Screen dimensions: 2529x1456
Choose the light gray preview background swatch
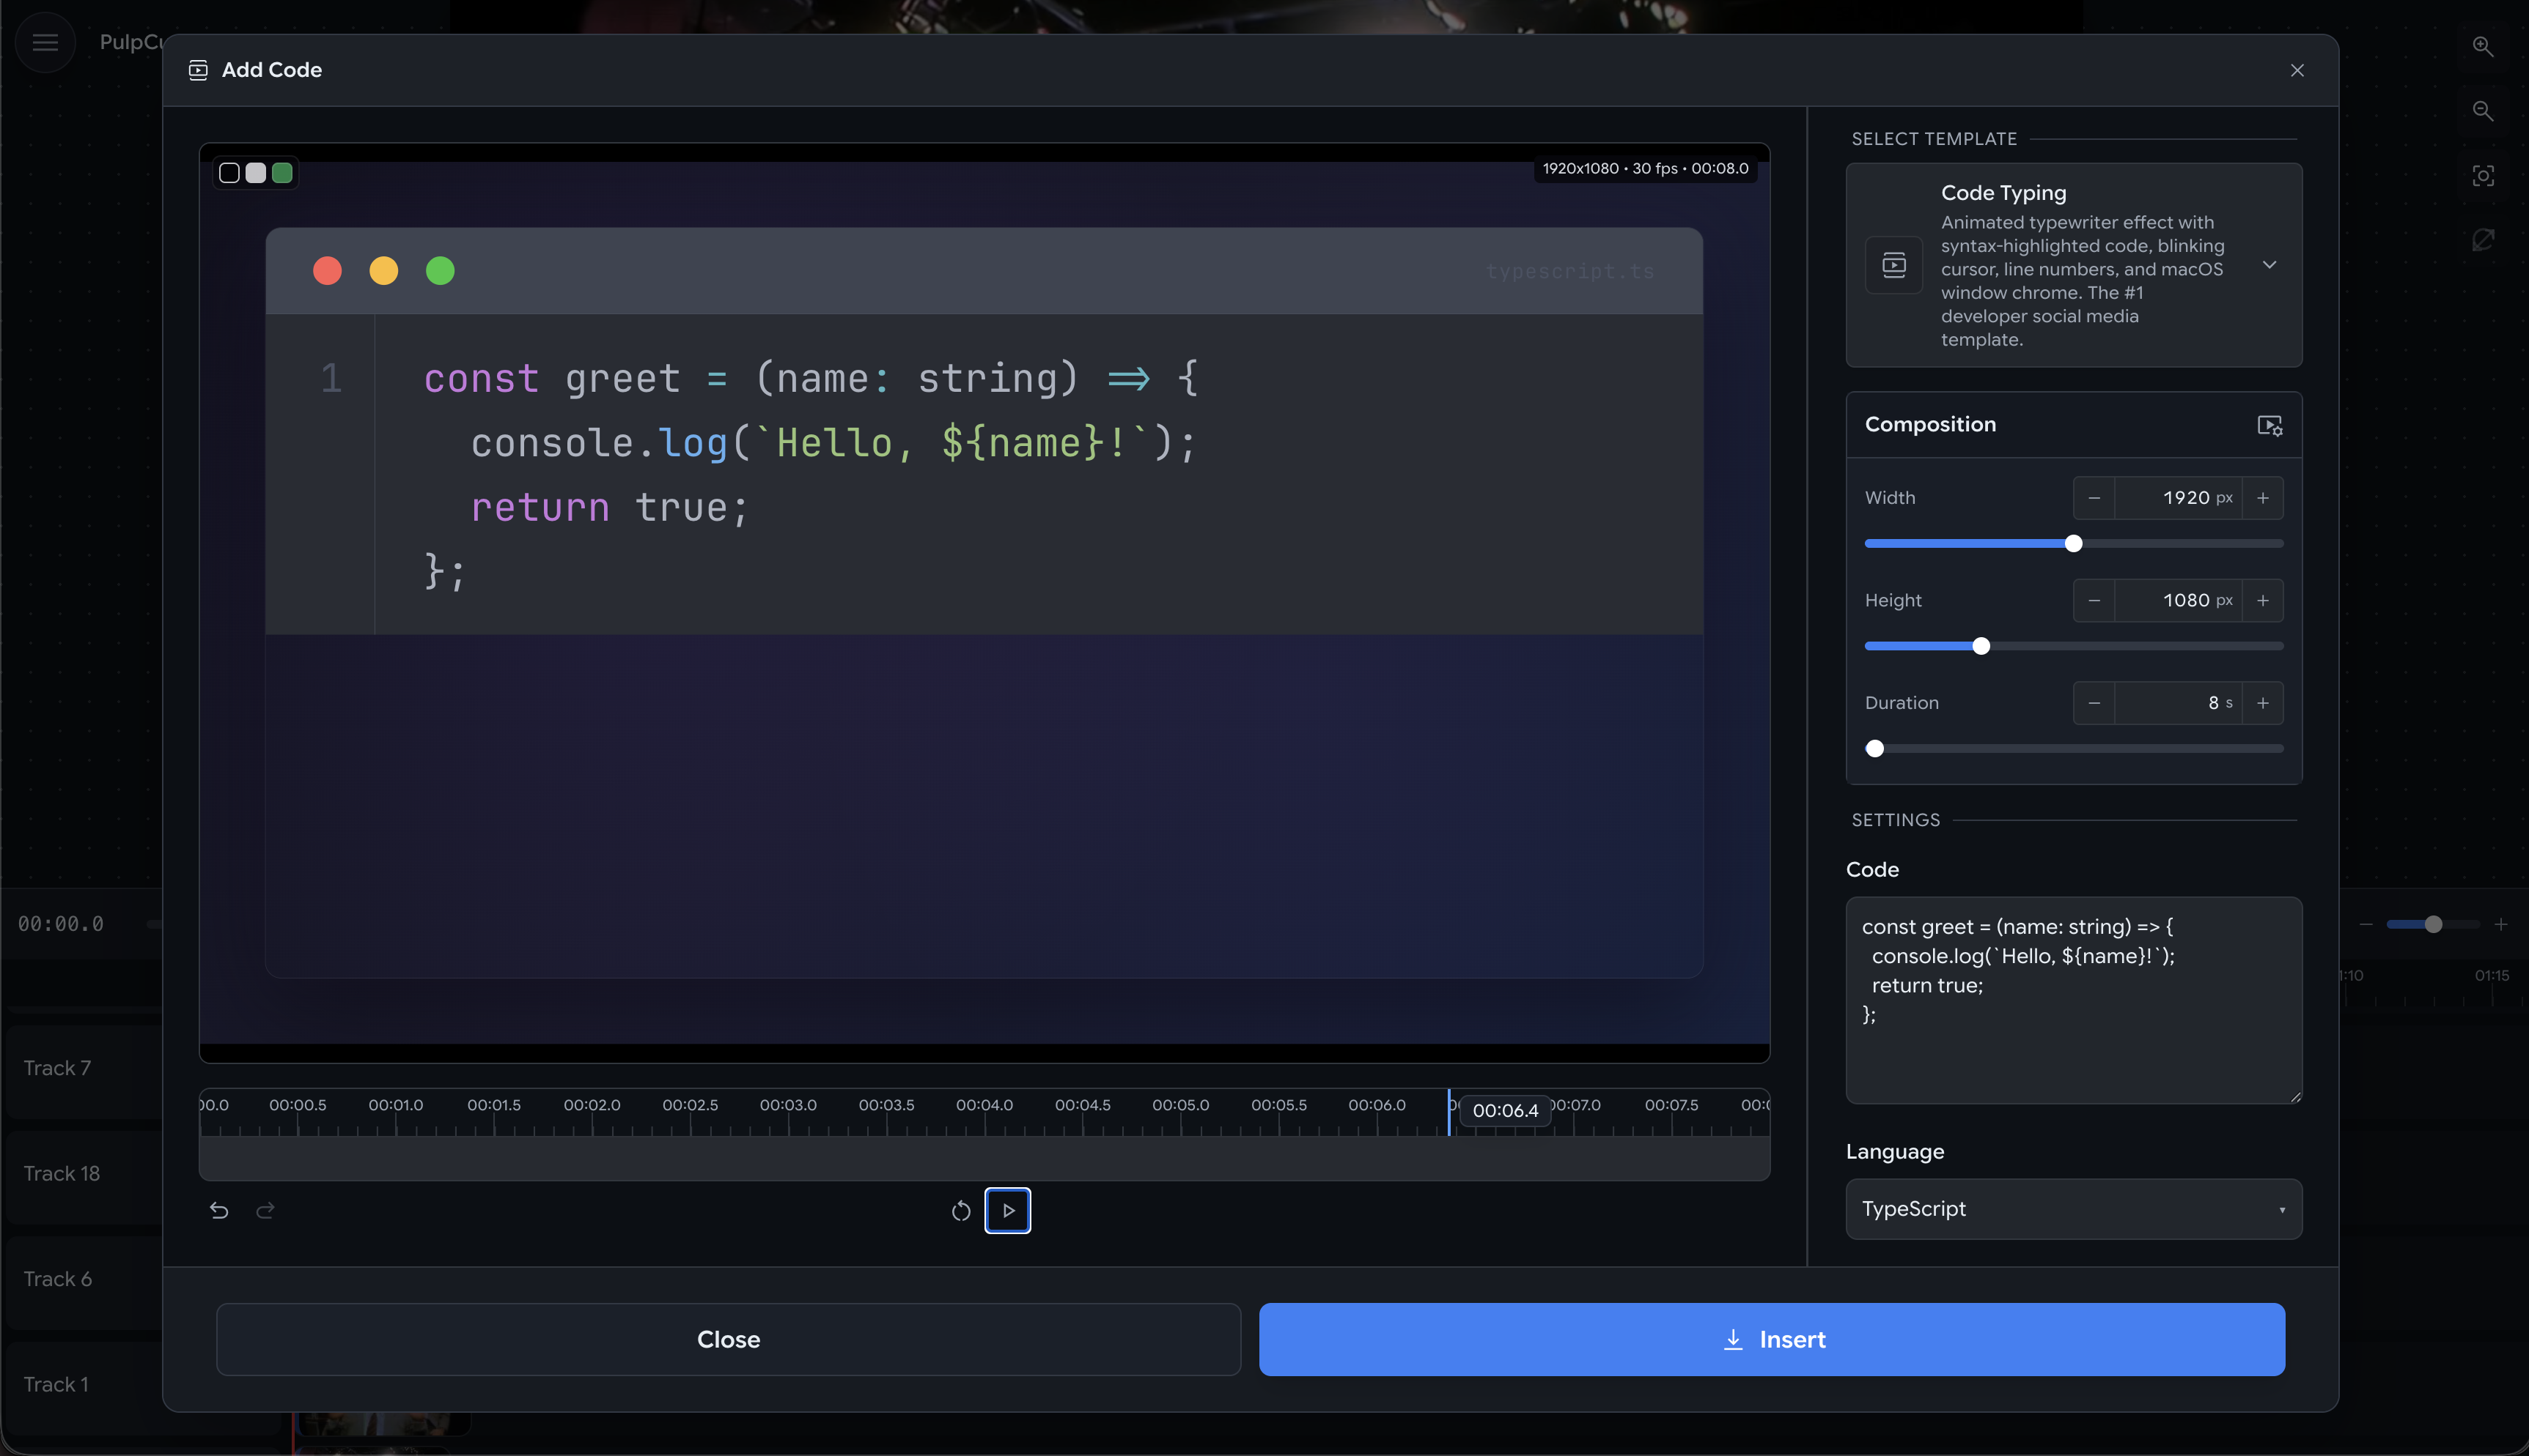[257, 173]
